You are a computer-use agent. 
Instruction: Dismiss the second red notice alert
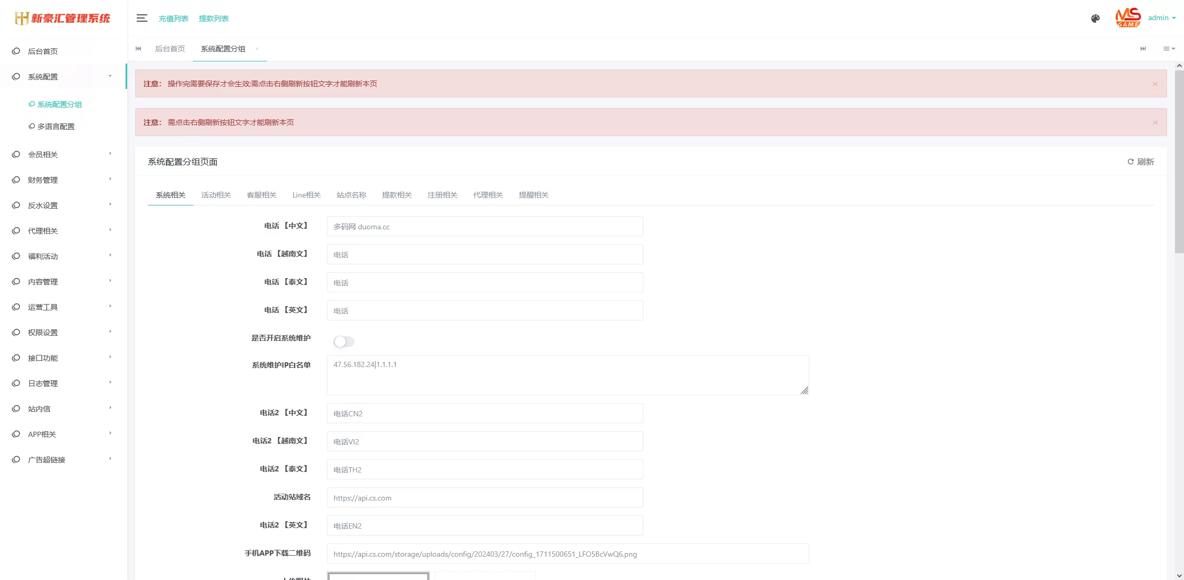point(1155,122)
